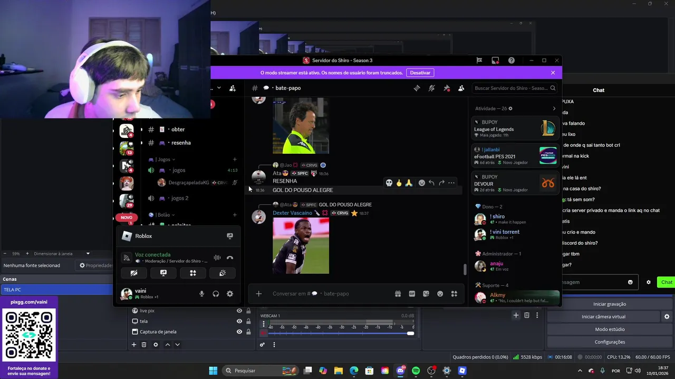Move source down in OBS
Viewport: 675px width, 379px height.
pyautogui.click(x=177, y=345)
